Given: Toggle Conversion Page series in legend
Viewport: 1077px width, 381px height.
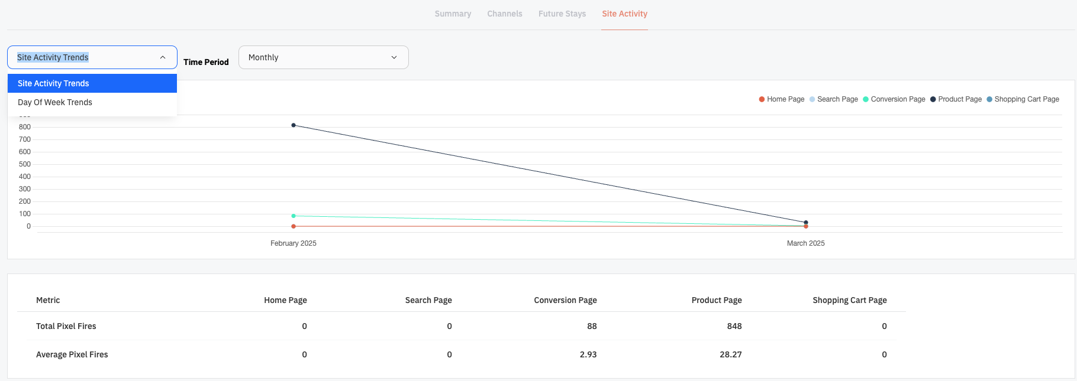Looking at the screenshot, I should point(894,99).
